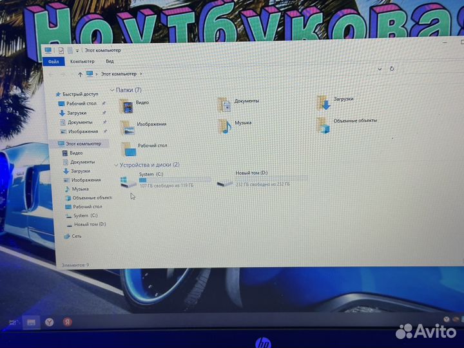464x348 pixels.
Task: Select System (C:) in the navigation tree
Action: (x=82, y=215)
